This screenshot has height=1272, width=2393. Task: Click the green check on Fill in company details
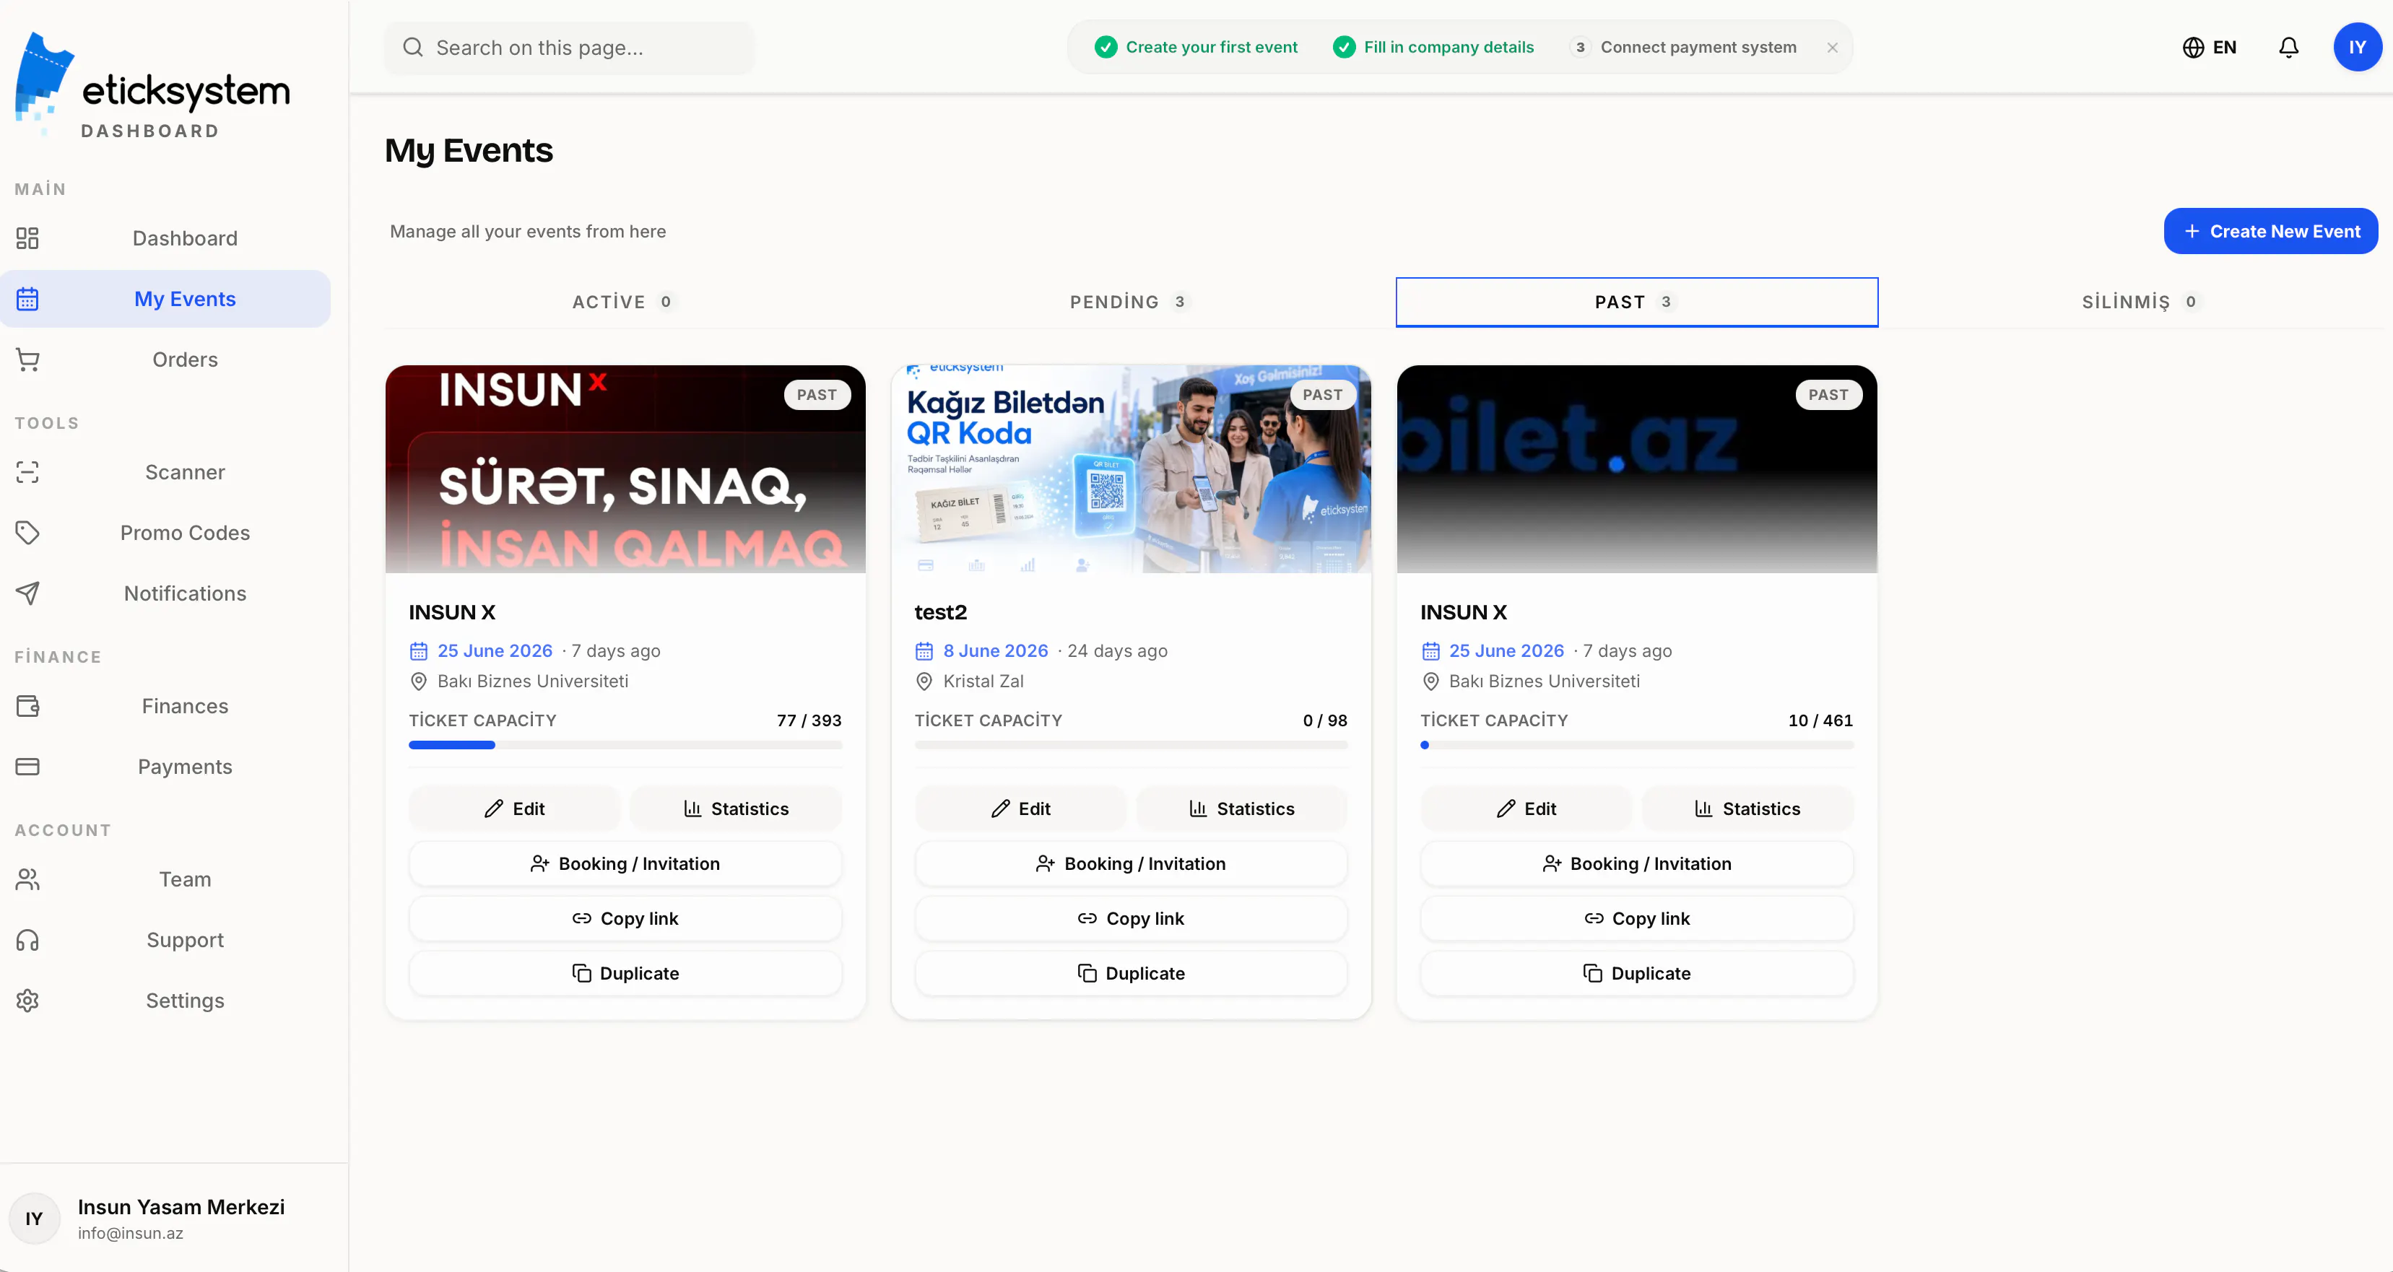pyautogui.click(x=1345, y=48)
